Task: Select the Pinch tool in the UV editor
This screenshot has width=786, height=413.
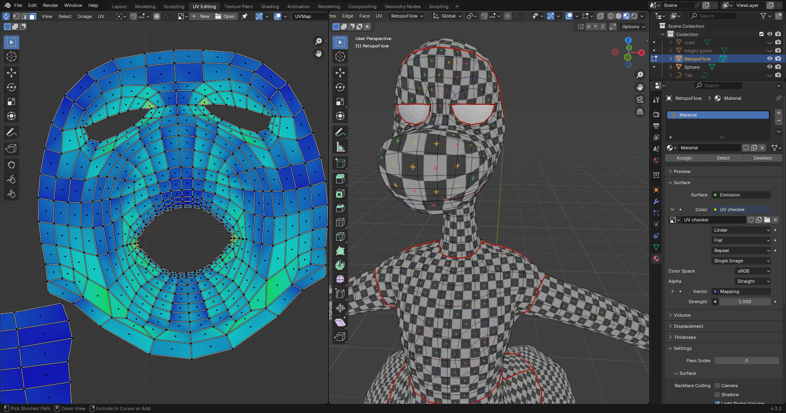Action: click(11, 194)
